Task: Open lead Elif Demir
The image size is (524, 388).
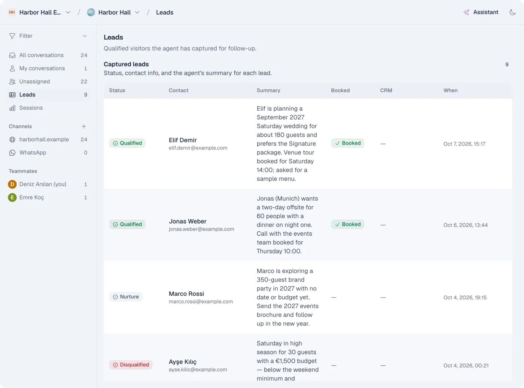Action: point(183,140)
